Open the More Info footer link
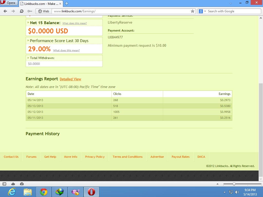Image resolution: width=263 pixels, height=197 pixels. (71, 157)
